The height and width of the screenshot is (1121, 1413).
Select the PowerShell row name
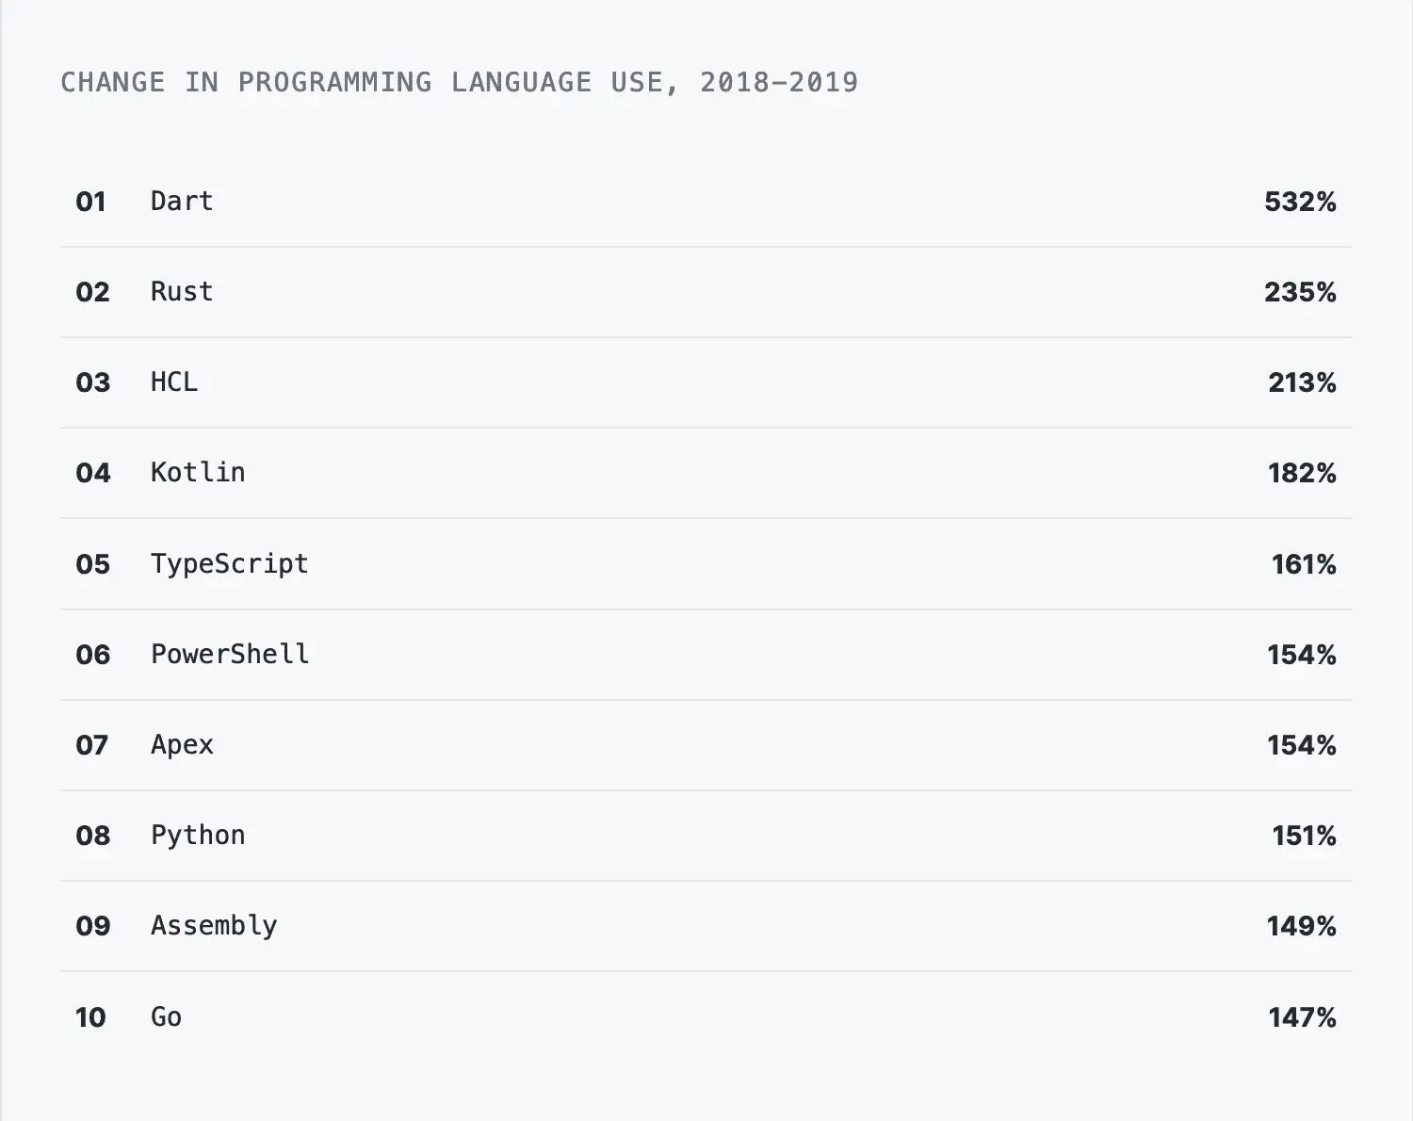coord(230,655)
